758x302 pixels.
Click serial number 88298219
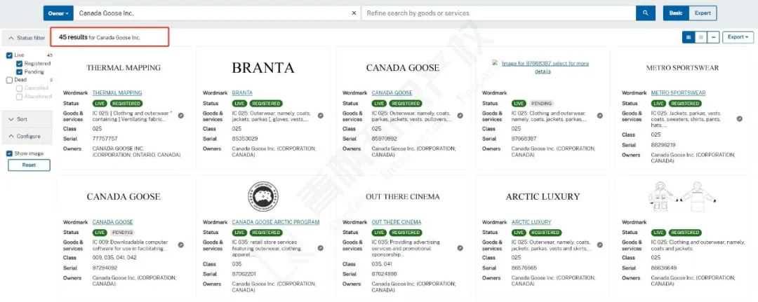pos(663,145)
